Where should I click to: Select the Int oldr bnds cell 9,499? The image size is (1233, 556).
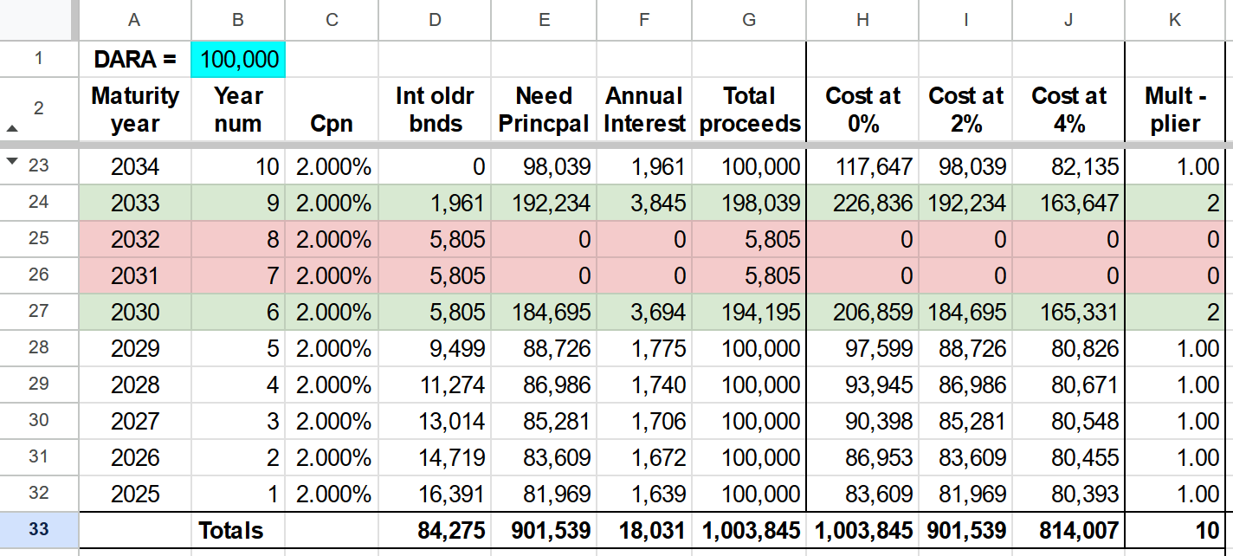[x=435, y=348]
